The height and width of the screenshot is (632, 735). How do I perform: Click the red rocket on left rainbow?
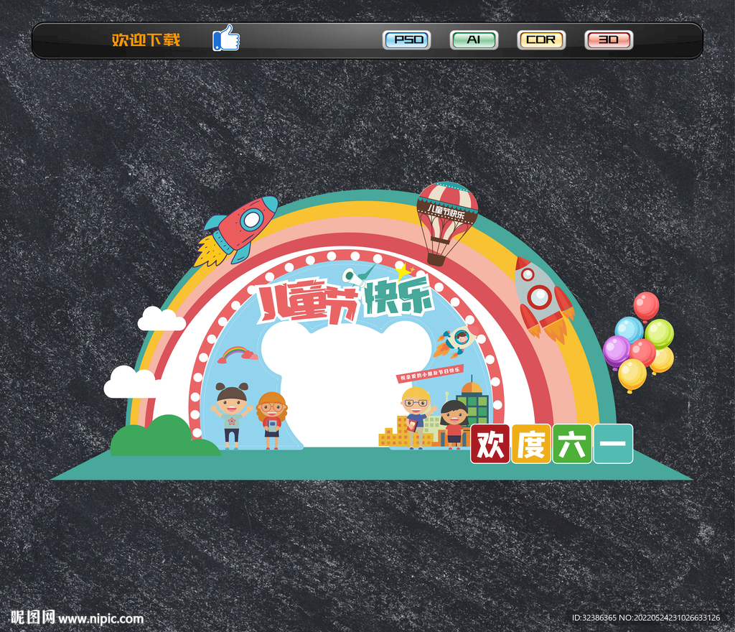[237, 231]
